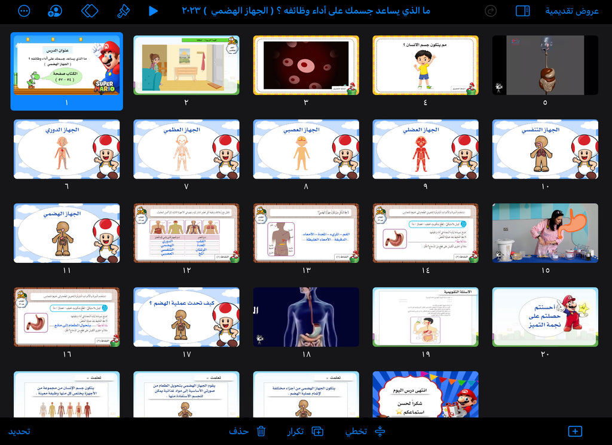Select slide ١٩ الأسئلة التقويمية thumbnail
The height and width of the screenshot is (445, 612).
click(426, 317)
